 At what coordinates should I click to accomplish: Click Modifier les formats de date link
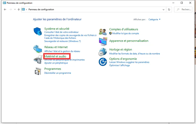[135, 54]
